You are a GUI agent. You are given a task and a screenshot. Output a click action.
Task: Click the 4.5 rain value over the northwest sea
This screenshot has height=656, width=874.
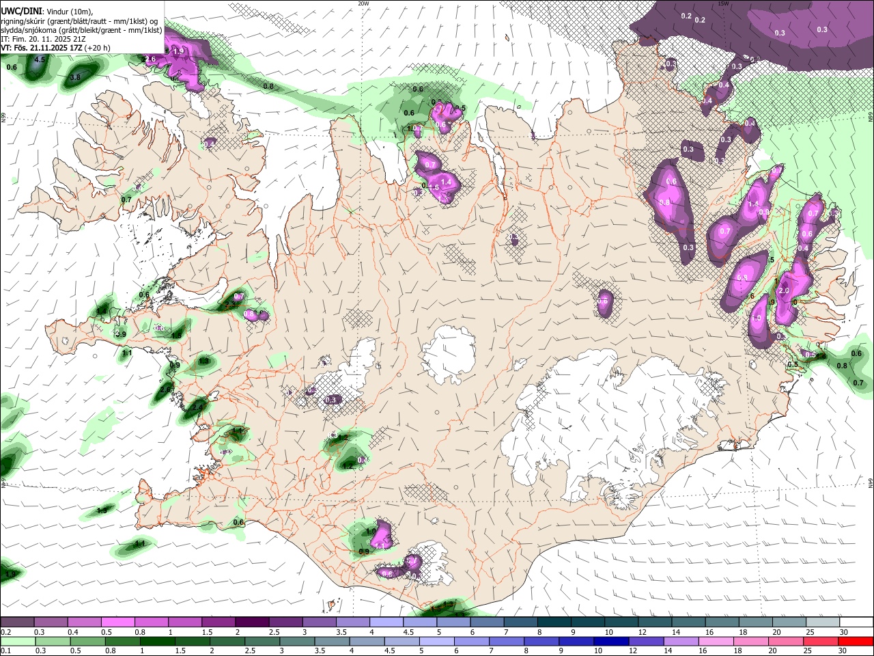point(40,60)
